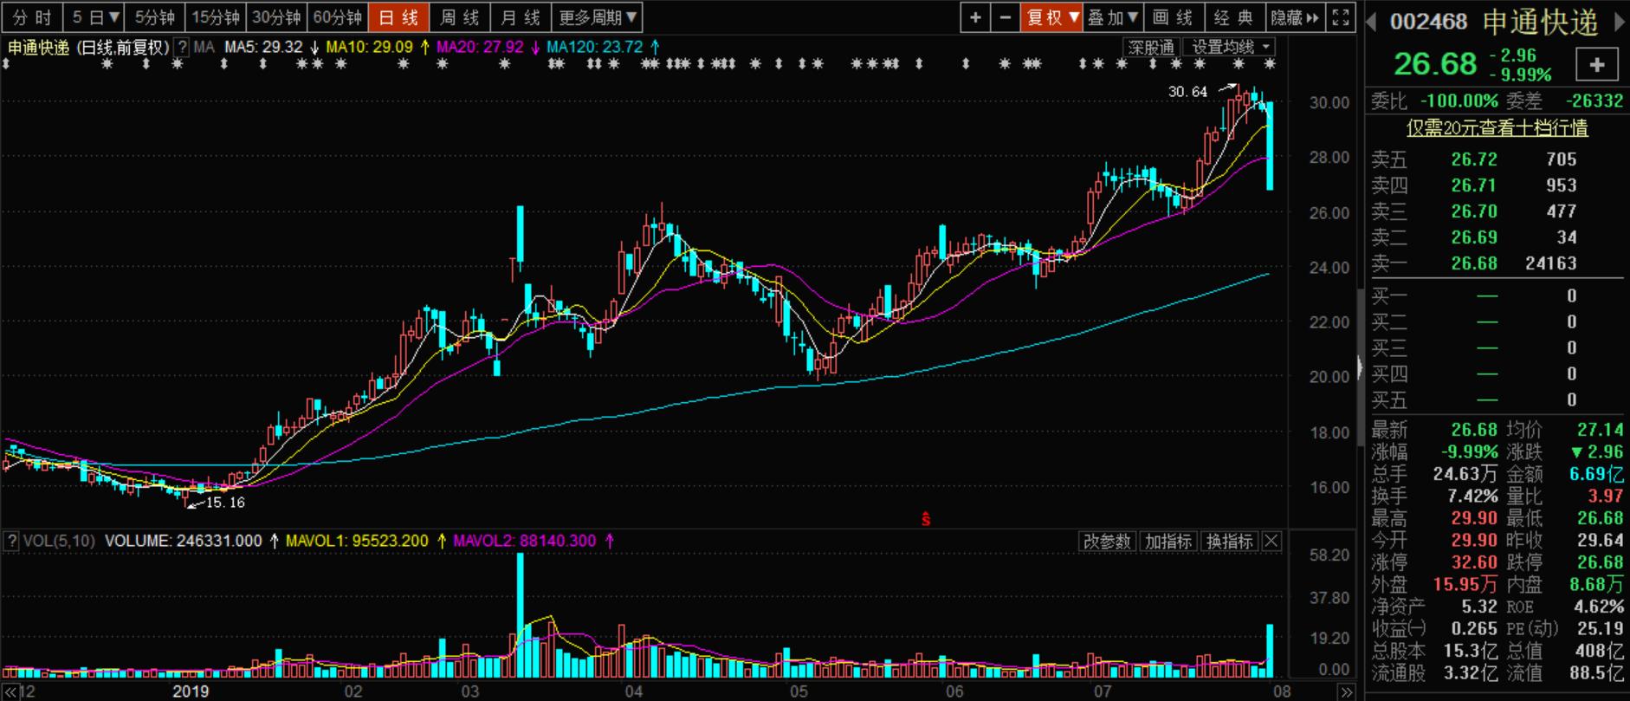Image resolution: width=1630 pixels, height=701 pixels.
Task: Toggle 画线 drawing line mode
Action: [x=1174, y=17]
